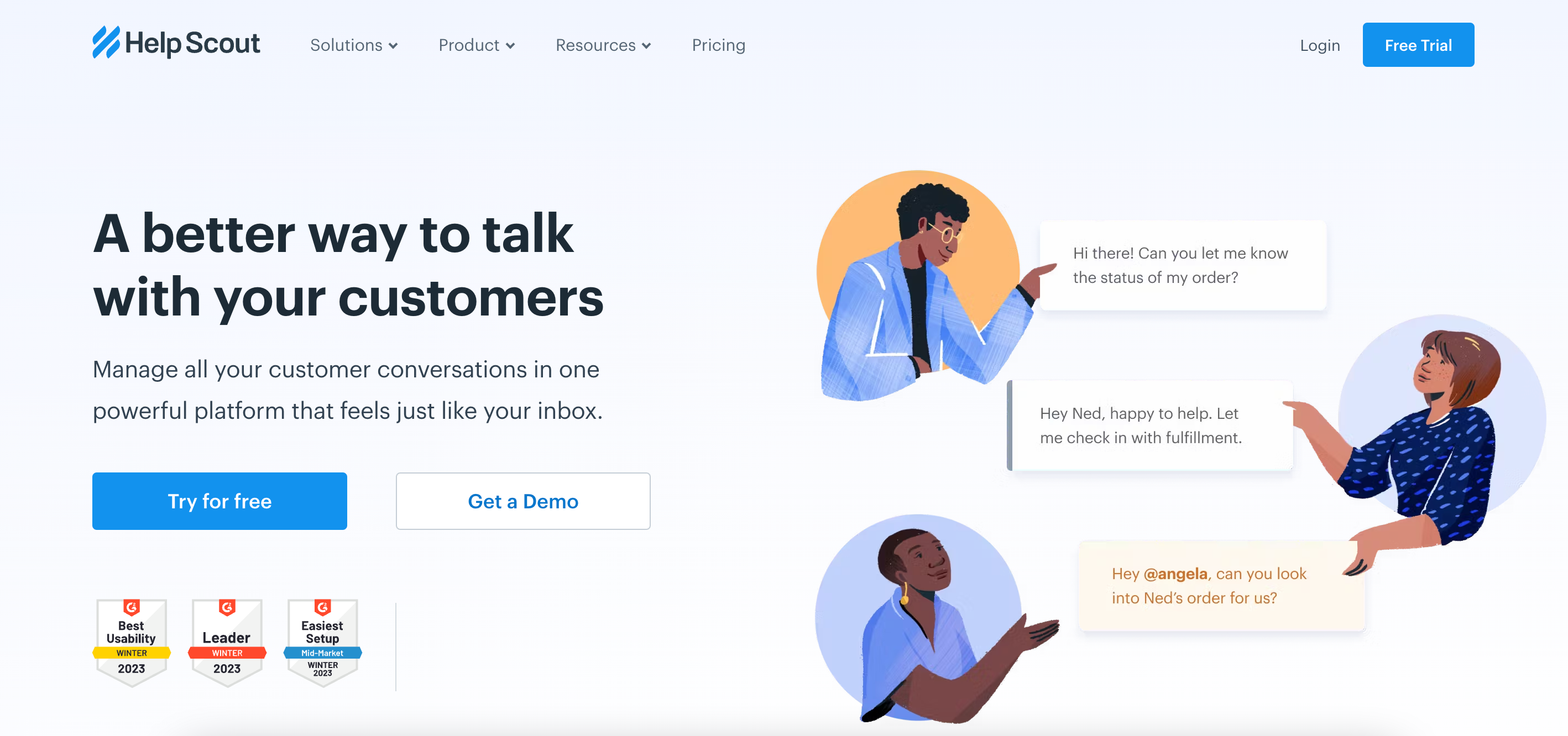This screenshot has height=736, width=1568.
Task: Request a demo via Get a Demo
Action: pos(523,501)
